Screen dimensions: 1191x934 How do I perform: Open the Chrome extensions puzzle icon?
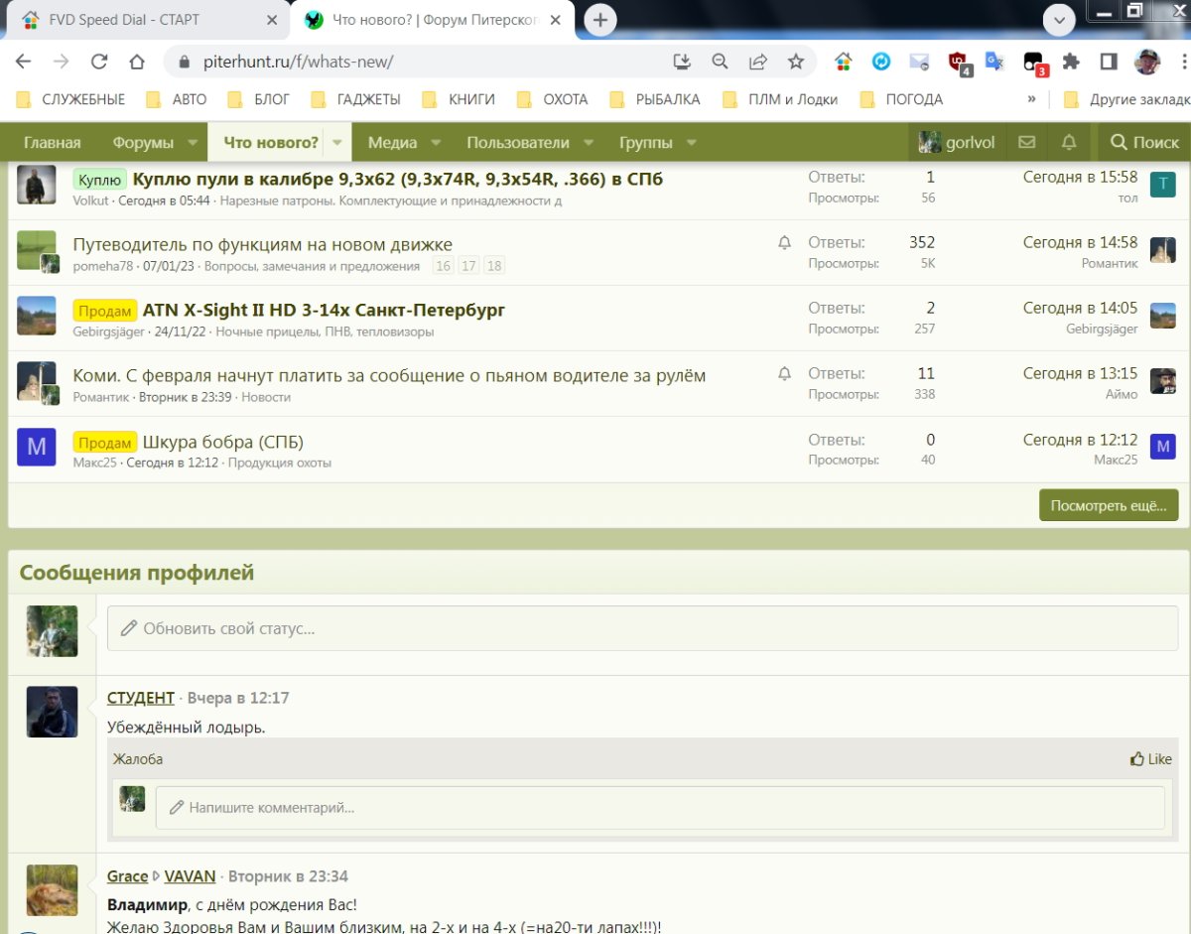[1071, 62]
